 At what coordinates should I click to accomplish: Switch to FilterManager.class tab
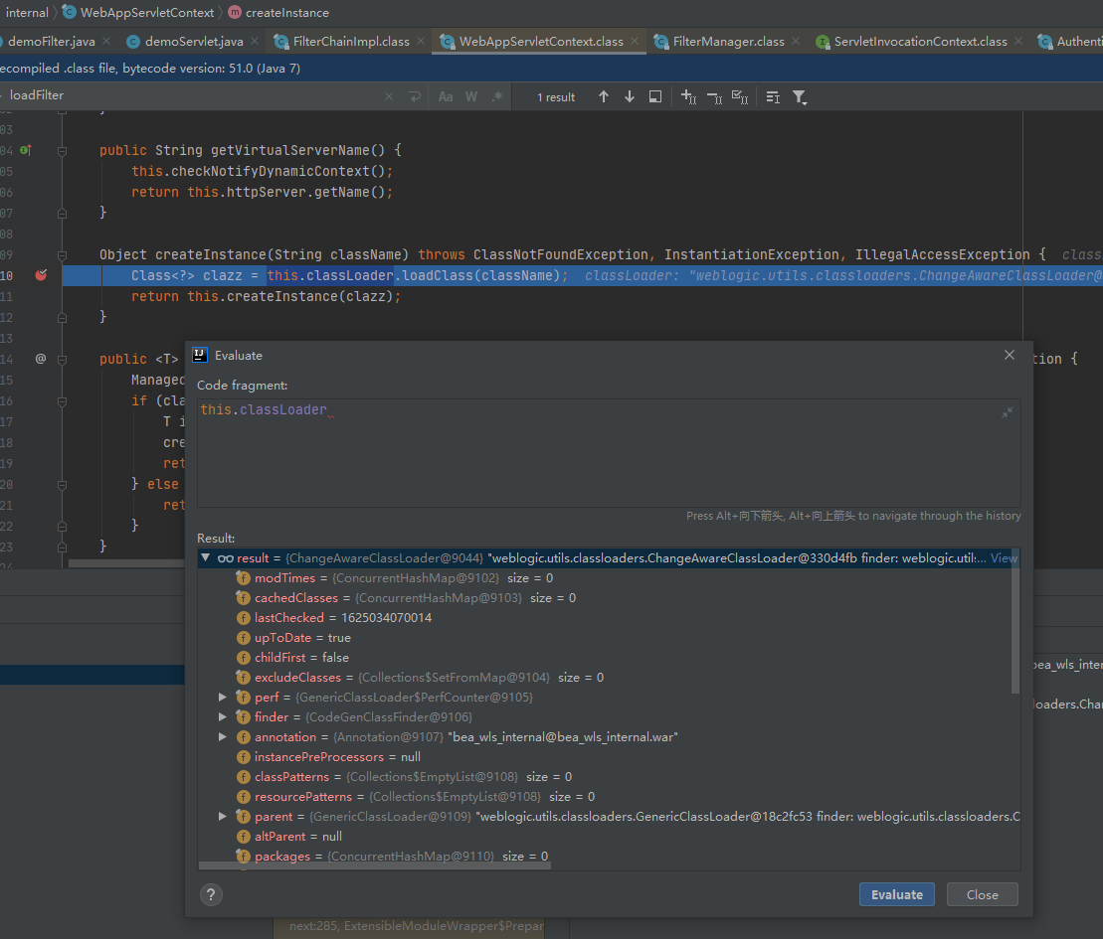click(x=728, y=42)
